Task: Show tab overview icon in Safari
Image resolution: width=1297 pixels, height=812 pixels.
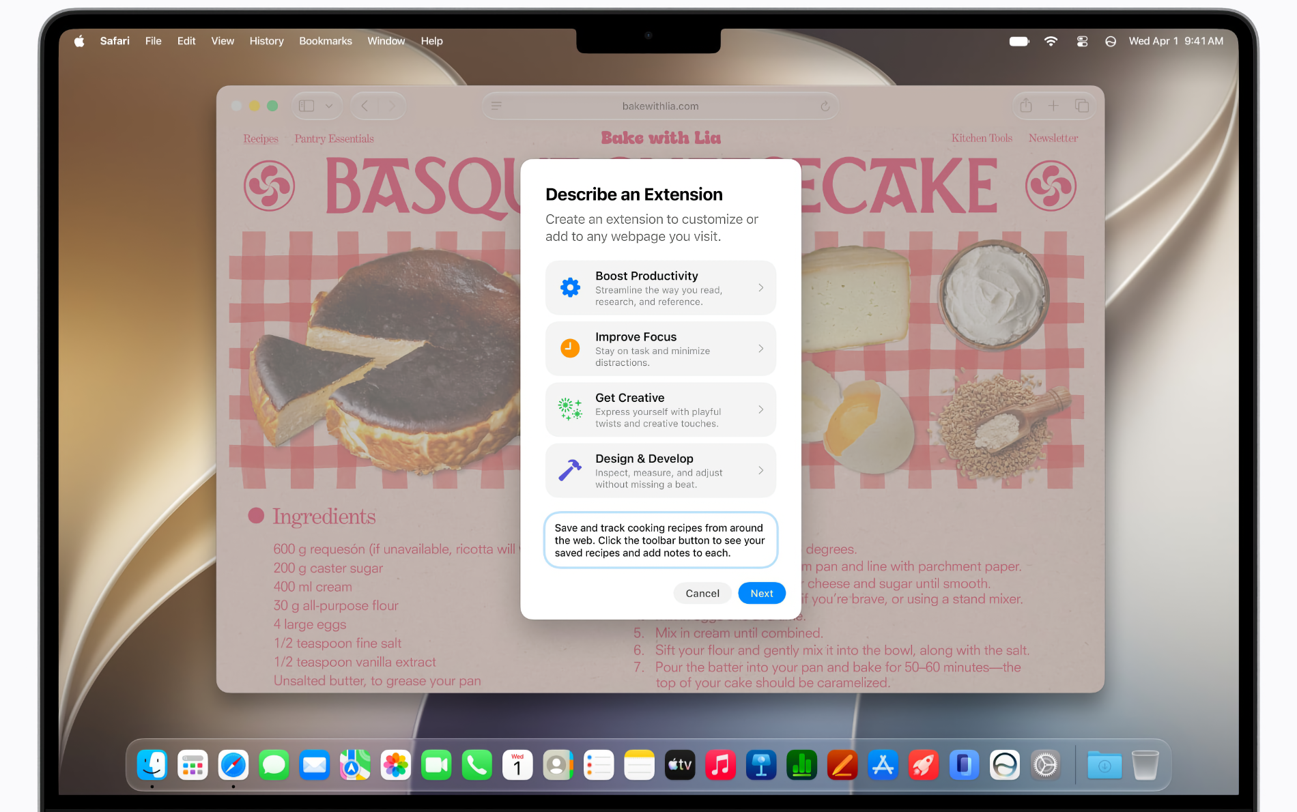Action: (1082, 106)
